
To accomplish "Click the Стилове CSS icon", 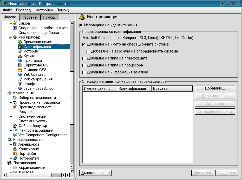I will 20,70.
